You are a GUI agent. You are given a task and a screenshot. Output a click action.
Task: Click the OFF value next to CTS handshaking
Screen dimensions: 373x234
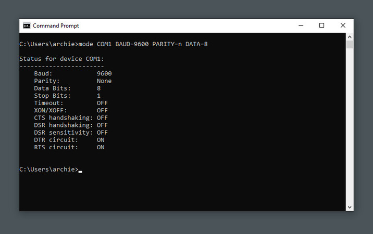click(x=102, y=118)
